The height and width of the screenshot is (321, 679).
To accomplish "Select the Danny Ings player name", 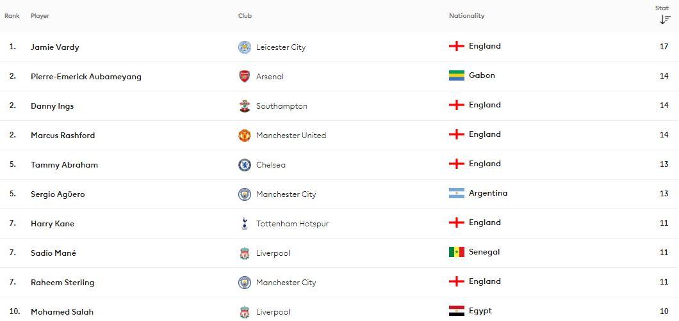I will click(53, 106).
